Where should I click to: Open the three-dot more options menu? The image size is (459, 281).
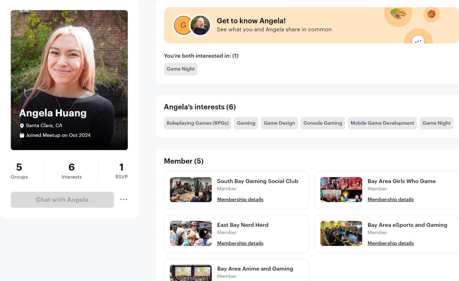pyautogui.click(x=124, y=199)
